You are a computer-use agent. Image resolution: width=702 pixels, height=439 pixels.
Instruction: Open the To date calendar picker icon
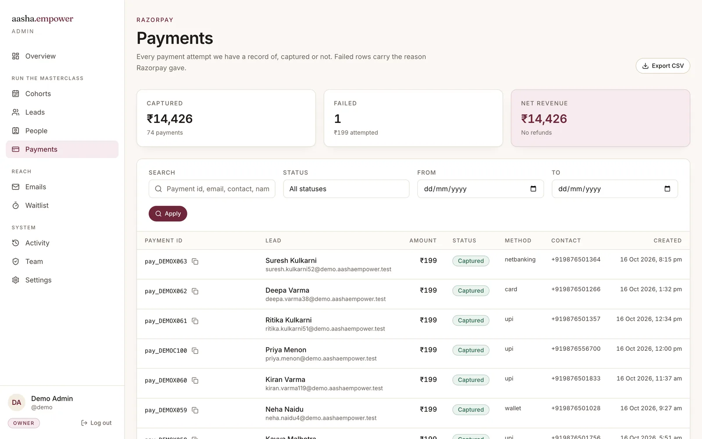coord(667,189)
